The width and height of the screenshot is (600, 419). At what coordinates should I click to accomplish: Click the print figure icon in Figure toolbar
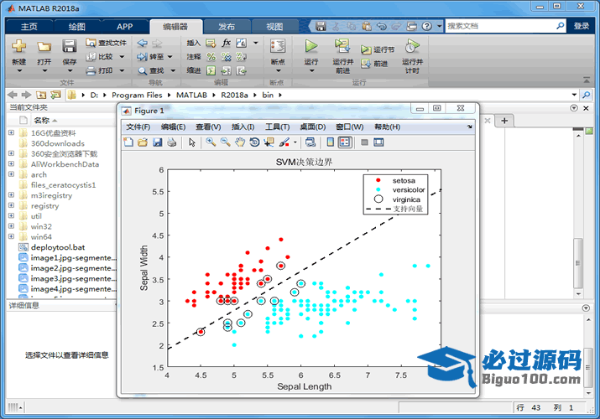pos(172,142)
